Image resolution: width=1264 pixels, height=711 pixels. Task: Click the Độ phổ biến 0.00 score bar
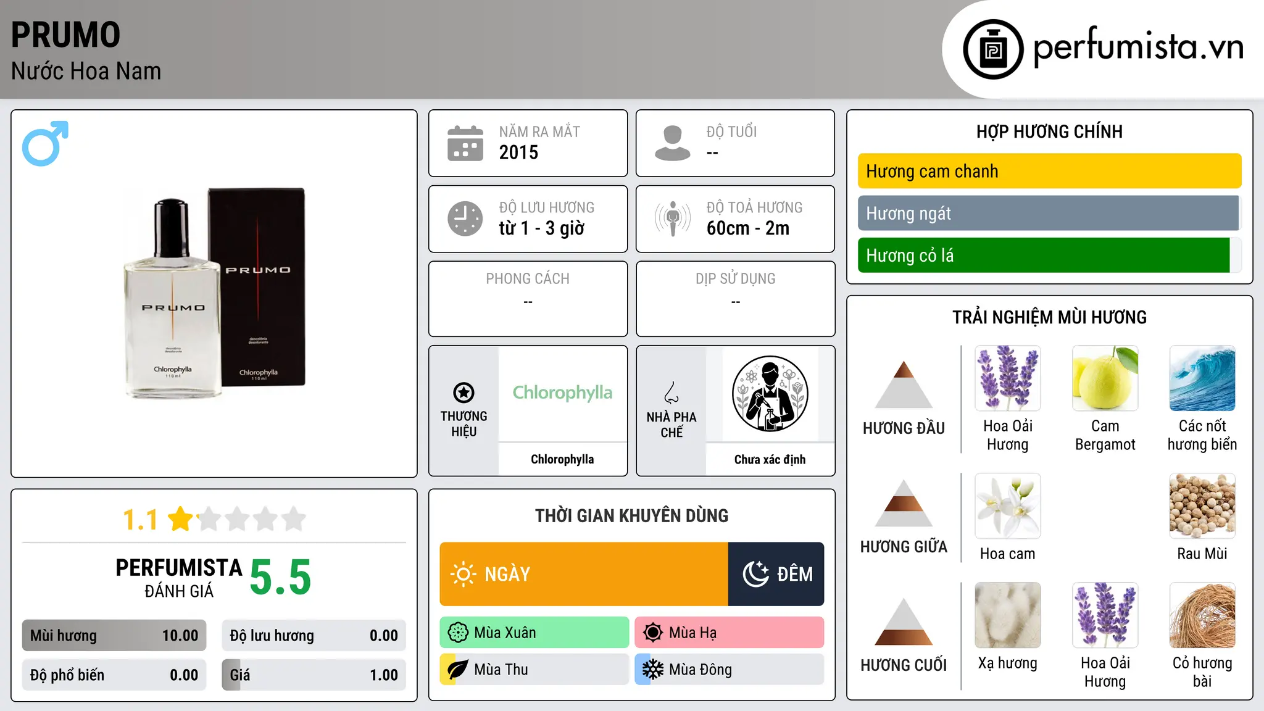click(x=114, y=675)
